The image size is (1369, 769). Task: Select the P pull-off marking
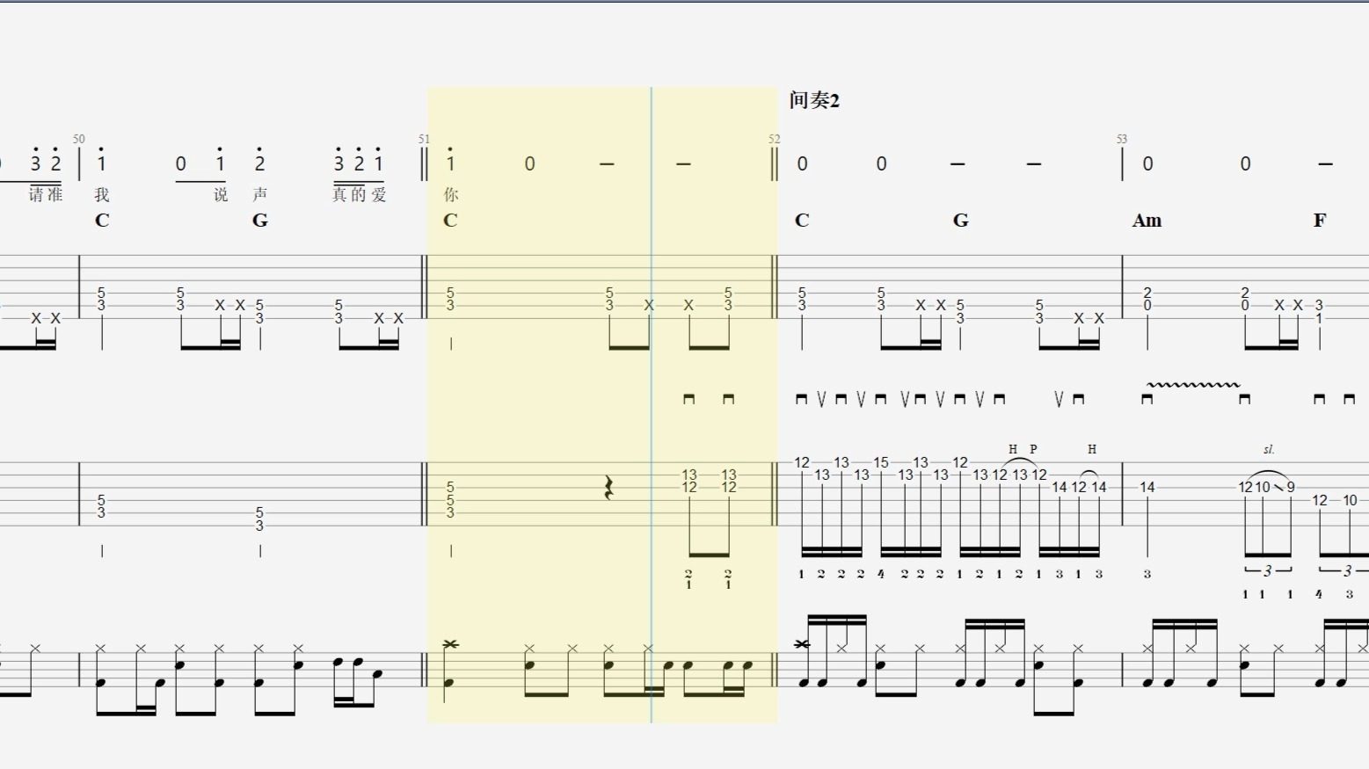click(1033, 449)
